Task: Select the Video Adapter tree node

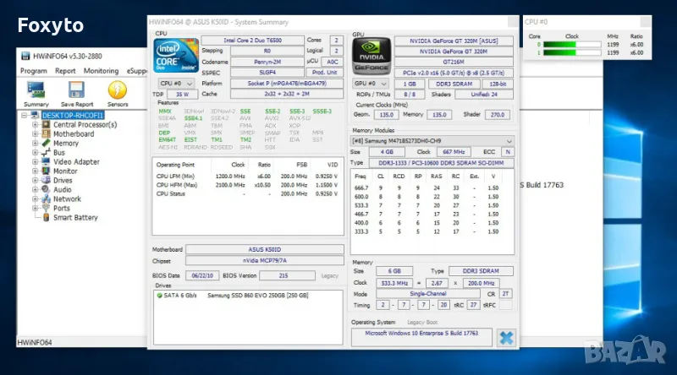Action: (x=76, y=161)
